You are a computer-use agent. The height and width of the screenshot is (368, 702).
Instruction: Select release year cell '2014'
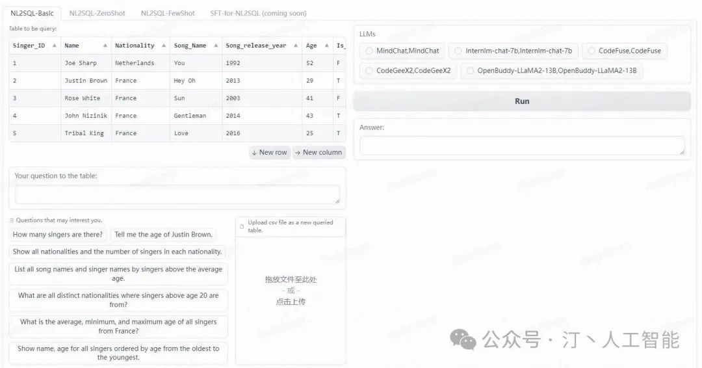tap(262, 116)
